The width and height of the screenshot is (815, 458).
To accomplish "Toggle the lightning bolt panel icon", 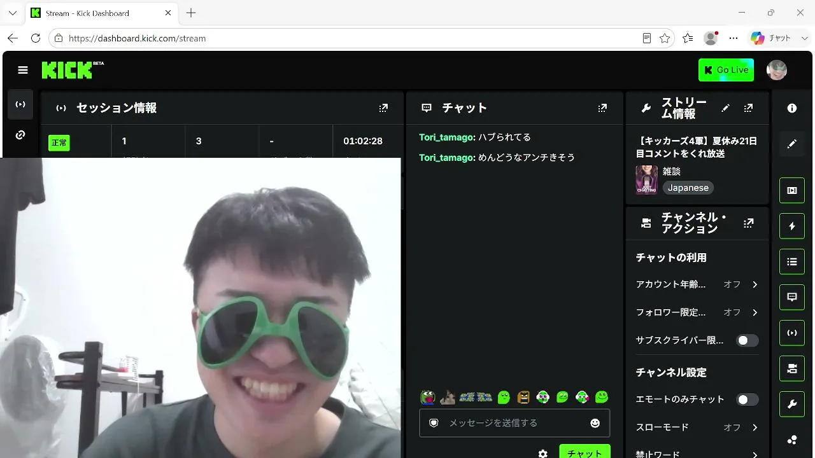I will (792, 226).
